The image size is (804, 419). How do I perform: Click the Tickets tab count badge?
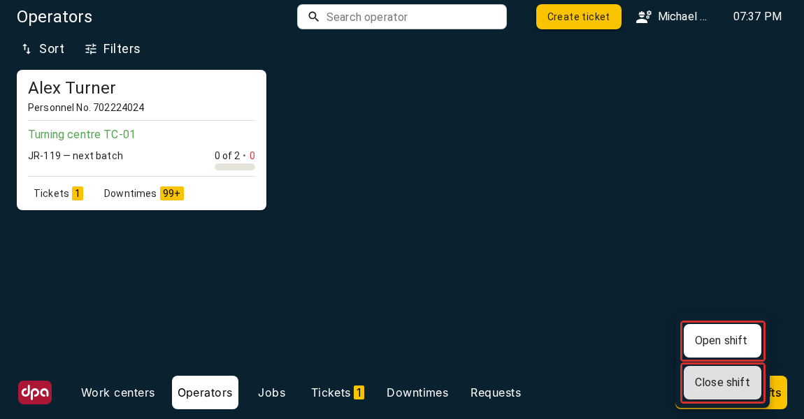tap(359, 392)
